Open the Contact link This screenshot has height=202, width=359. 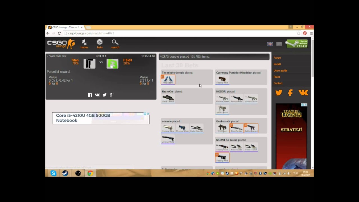click(278, 83)
